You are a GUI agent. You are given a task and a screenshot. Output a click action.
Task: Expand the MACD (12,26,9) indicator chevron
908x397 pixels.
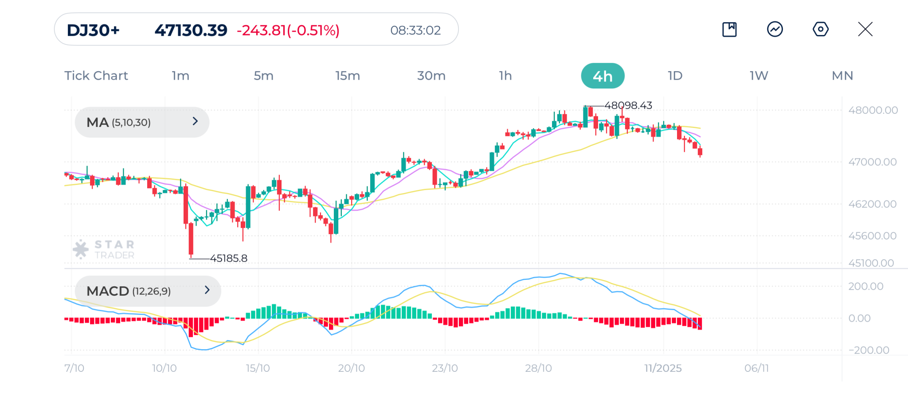pyautogui.click(x=207, y=290)
